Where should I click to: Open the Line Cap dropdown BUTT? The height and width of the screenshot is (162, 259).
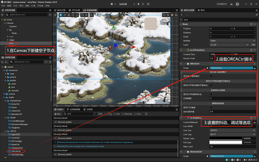[x=233, y=135]
